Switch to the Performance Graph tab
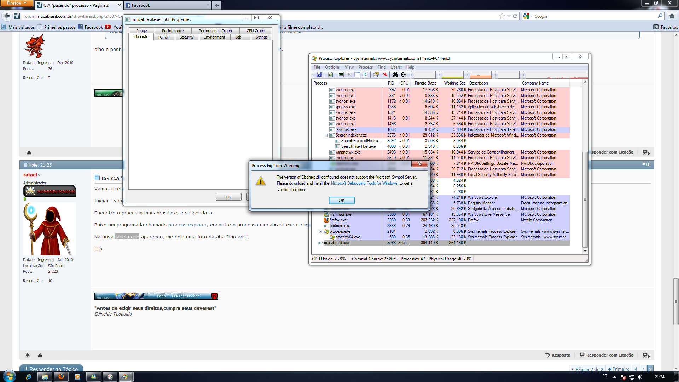The width and height of the screenshot is (679, 382). point(215,31)
